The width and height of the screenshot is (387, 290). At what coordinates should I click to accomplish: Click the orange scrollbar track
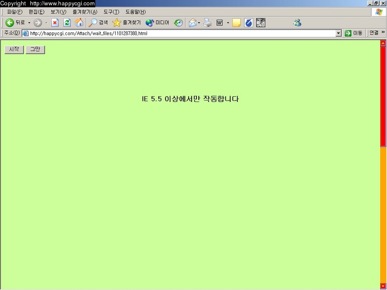pos(383,215)
